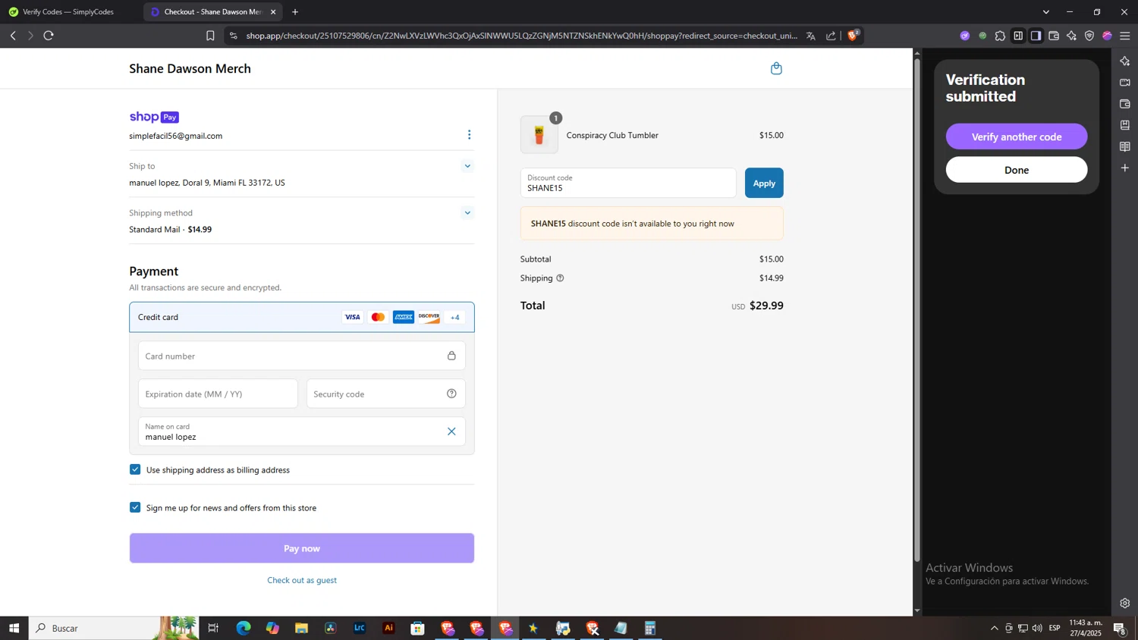Open bookmarks panel in the sidebar
The height and width of the screenshot is (640, 1138).
[1125, 125]
